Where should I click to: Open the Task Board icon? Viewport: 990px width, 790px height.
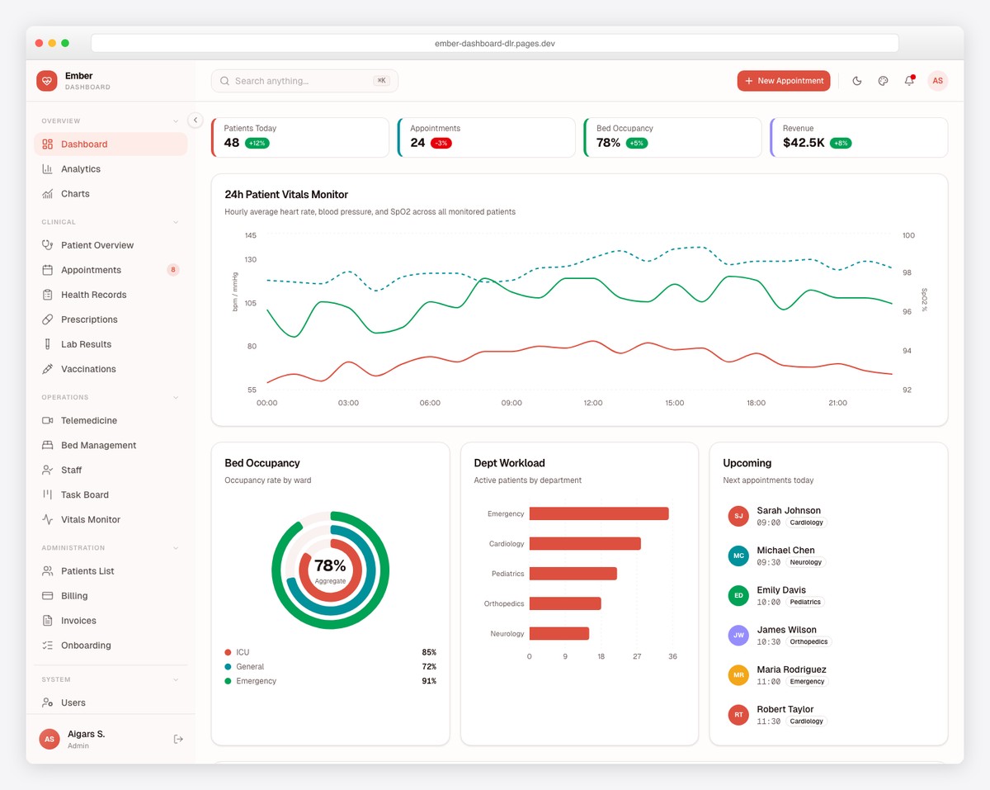(x=49, y=494)
